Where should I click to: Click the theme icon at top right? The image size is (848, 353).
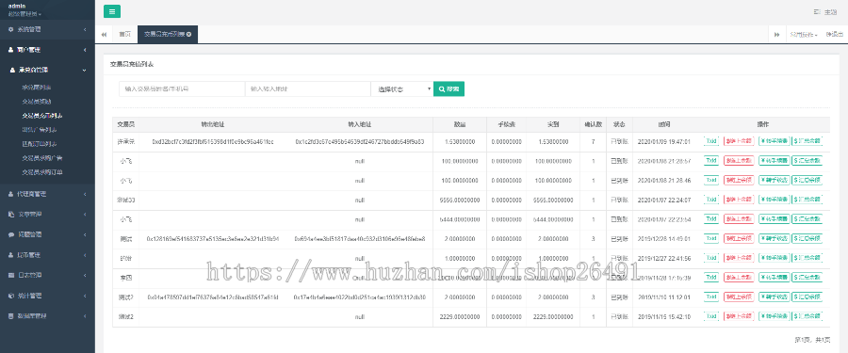(x=817, y=12)
